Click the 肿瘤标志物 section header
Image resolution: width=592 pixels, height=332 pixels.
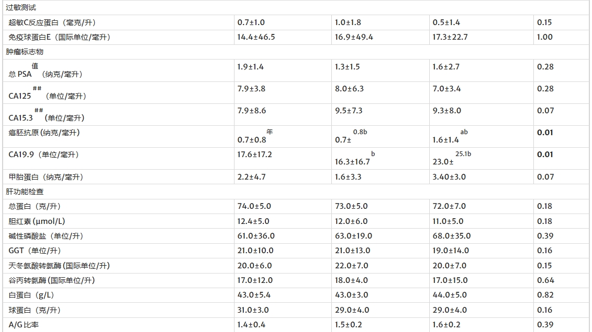25,52
